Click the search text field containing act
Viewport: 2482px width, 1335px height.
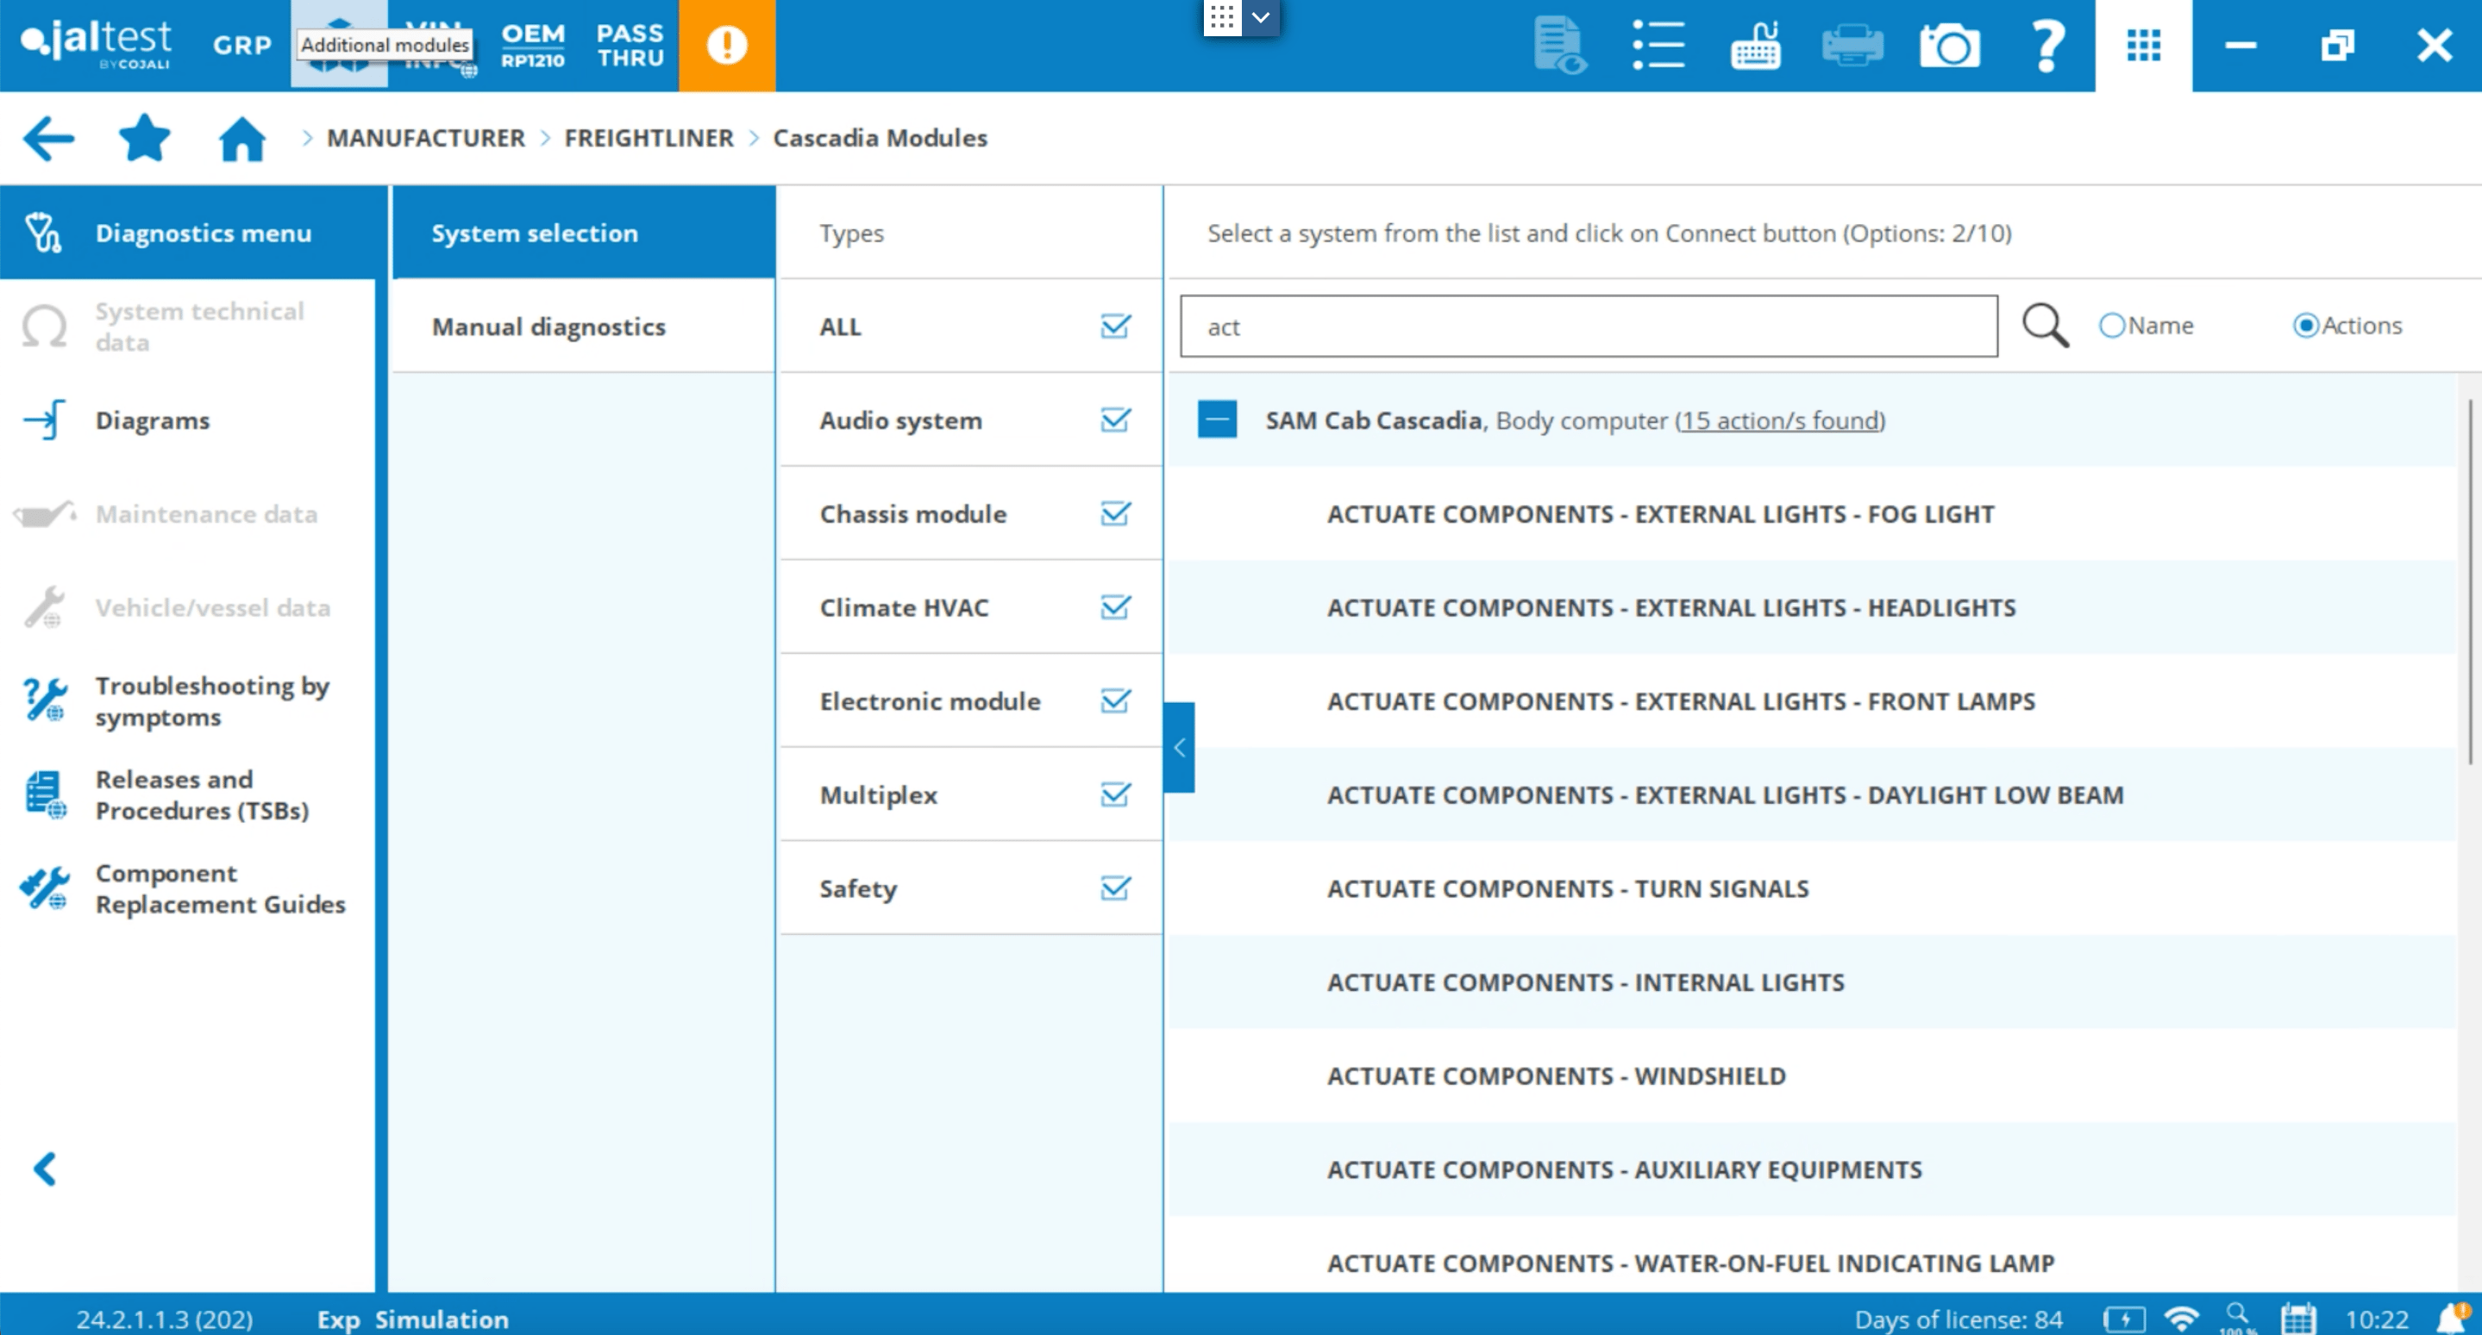pyautogui.click(x=1588, y=327)
